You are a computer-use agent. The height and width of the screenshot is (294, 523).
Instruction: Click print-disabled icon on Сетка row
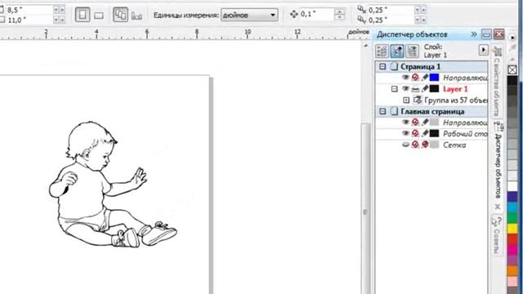coord(415,145)
